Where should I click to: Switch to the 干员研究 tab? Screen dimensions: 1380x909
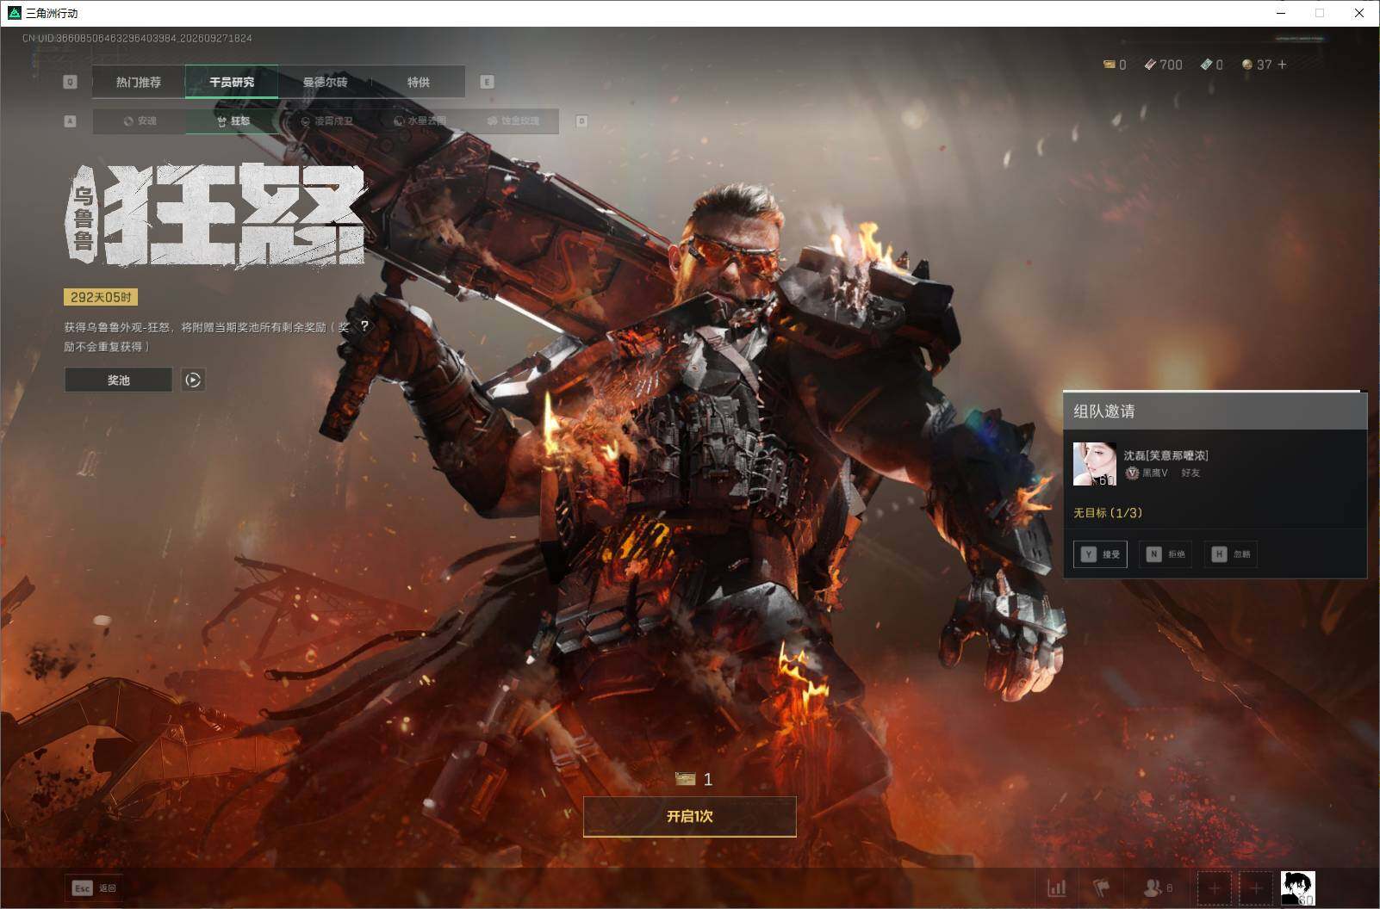pyautogui.click(x=232, y=82)
